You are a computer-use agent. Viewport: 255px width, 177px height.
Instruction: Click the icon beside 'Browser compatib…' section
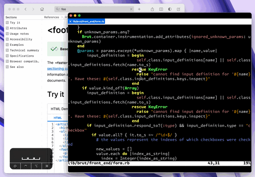pos(7,61)
